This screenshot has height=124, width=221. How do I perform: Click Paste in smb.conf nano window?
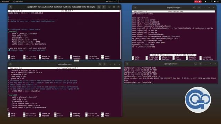click(x=58, y=116)
